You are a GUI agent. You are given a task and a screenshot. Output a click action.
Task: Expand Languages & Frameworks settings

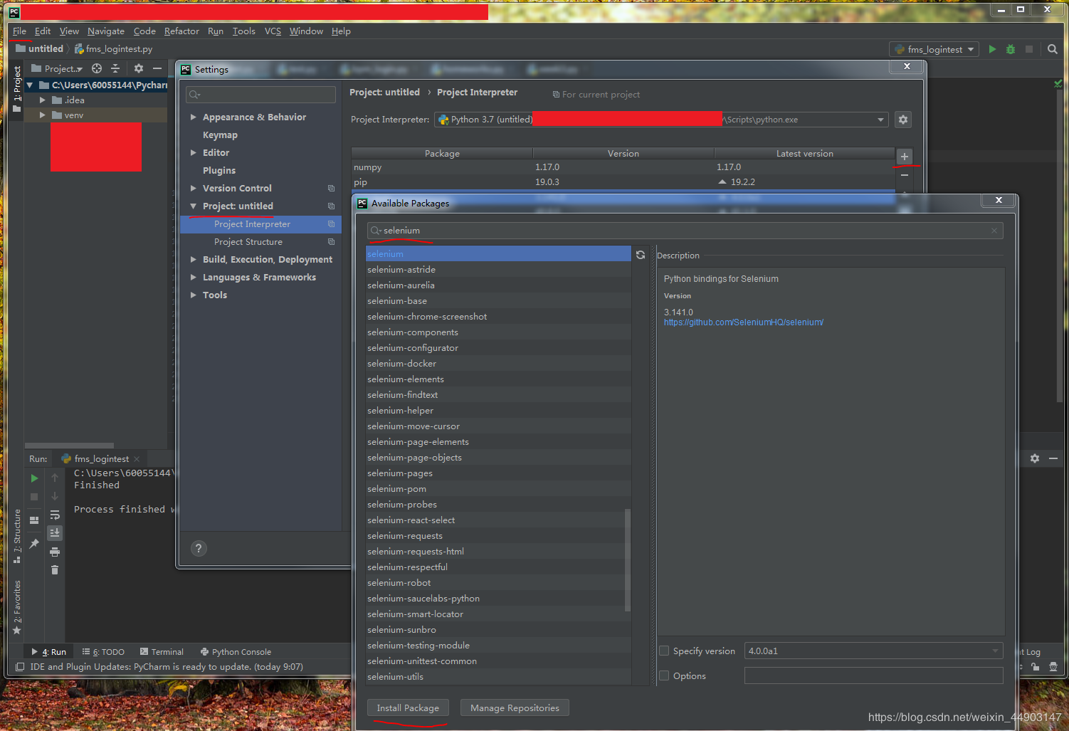coord(193,277)
